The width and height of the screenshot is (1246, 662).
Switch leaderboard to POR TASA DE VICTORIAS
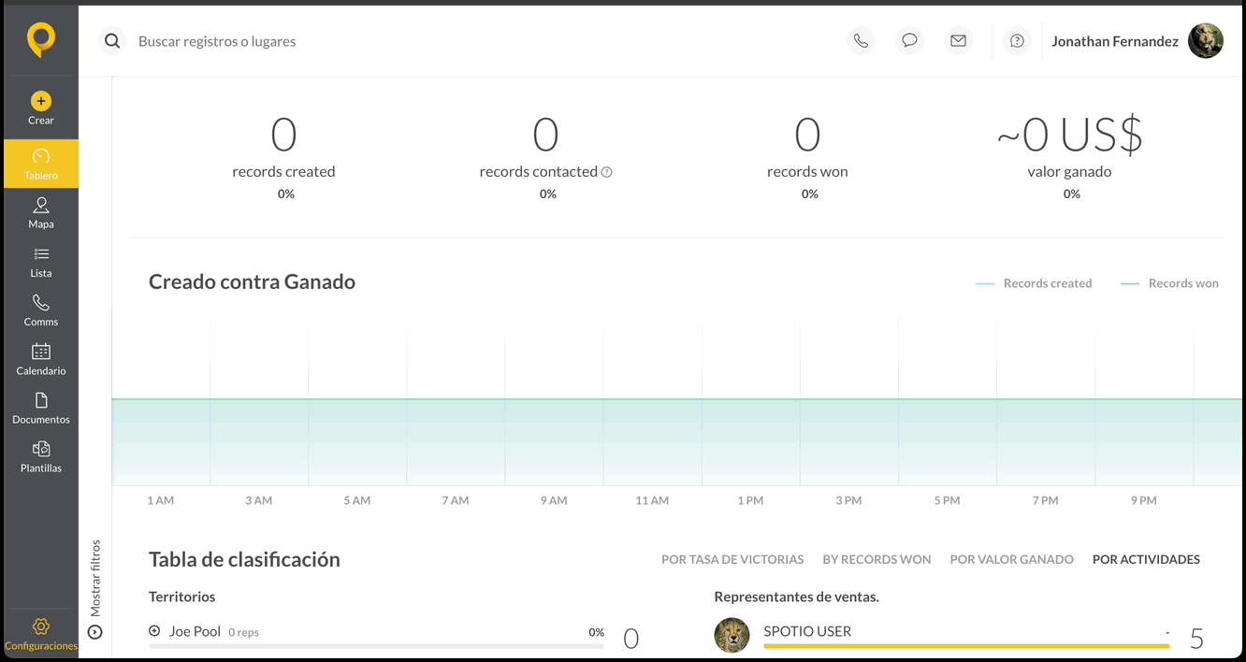pyautogui.click(x=732, y=559)
